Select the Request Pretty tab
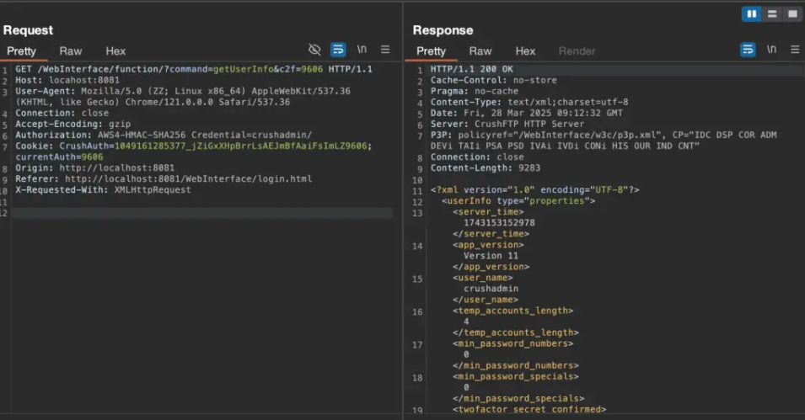805x420 pixels. click(22, 51)
